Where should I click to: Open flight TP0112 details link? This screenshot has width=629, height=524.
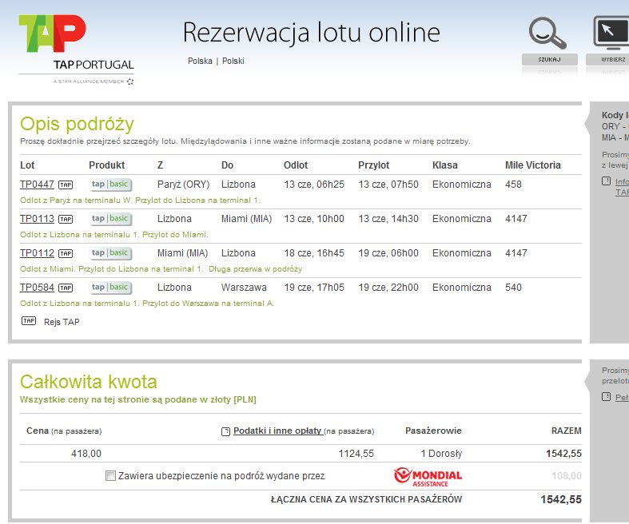[37, 253]
